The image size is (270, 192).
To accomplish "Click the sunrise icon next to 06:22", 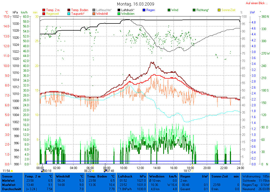I will click(93, 171).
